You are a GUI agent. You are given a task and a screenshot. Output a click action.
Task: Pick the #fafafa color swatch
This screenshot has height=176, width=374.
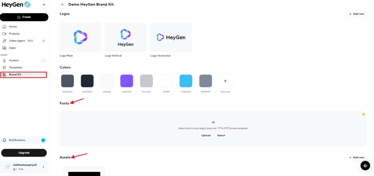[x=107, y=81]
